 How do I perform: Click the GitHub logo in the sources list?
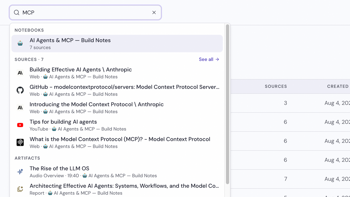[x=20, y=90]
